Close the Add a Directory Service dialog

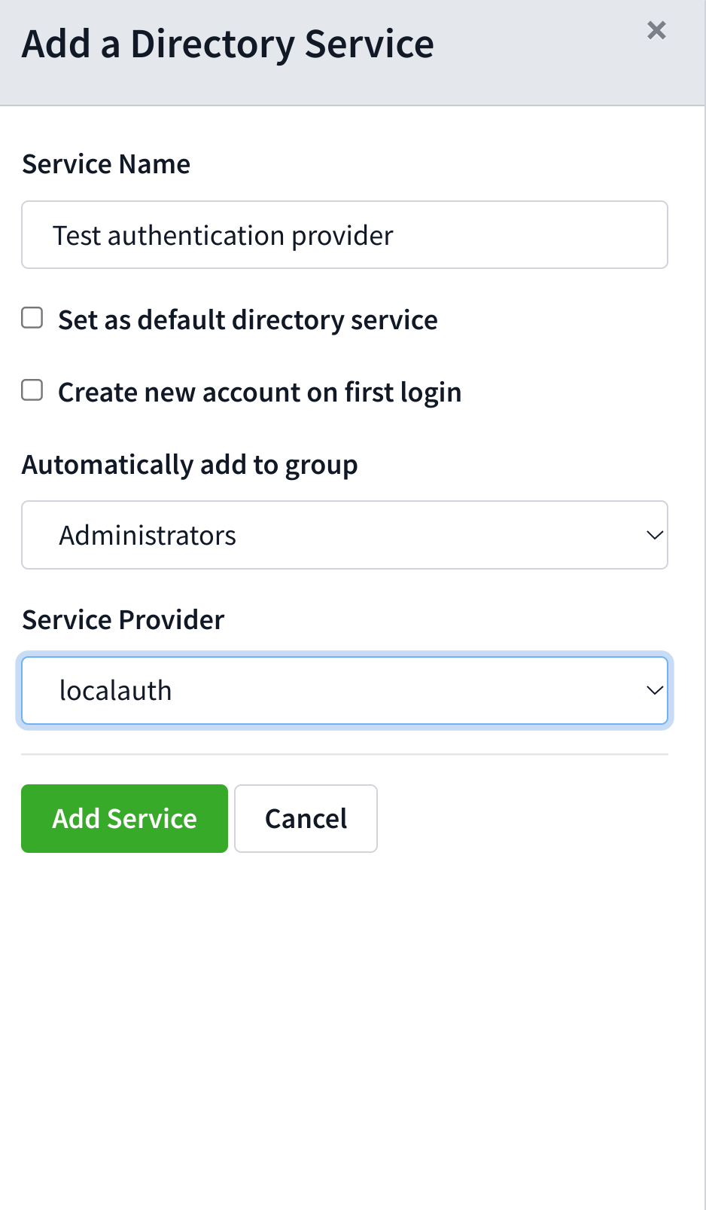656,30
